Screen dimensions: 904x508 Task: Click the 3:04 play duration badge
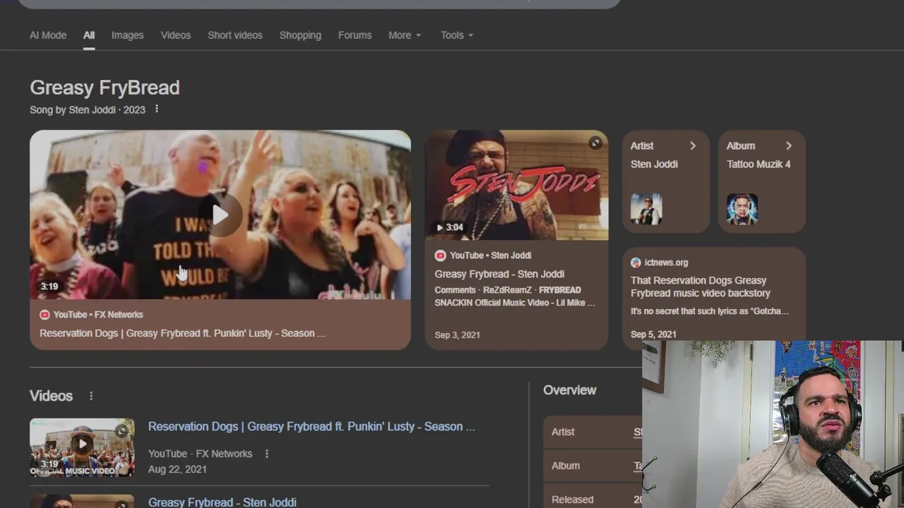pyautogui.click(x=450, y=227)
